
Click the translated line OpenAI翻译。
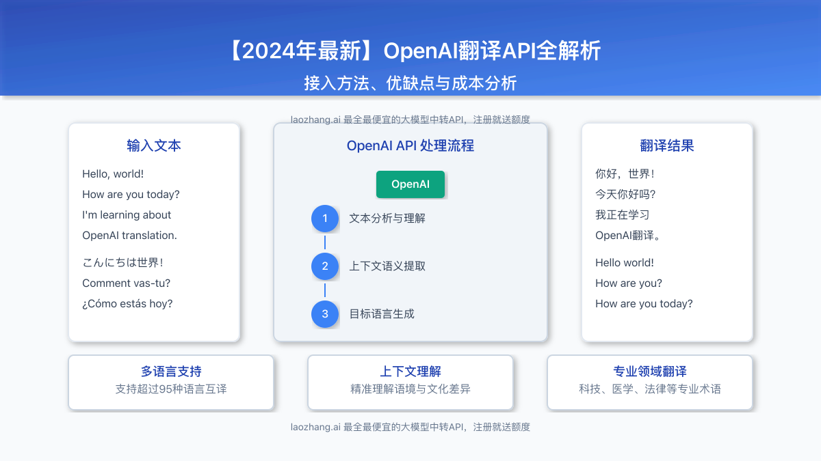pos(627,236)
